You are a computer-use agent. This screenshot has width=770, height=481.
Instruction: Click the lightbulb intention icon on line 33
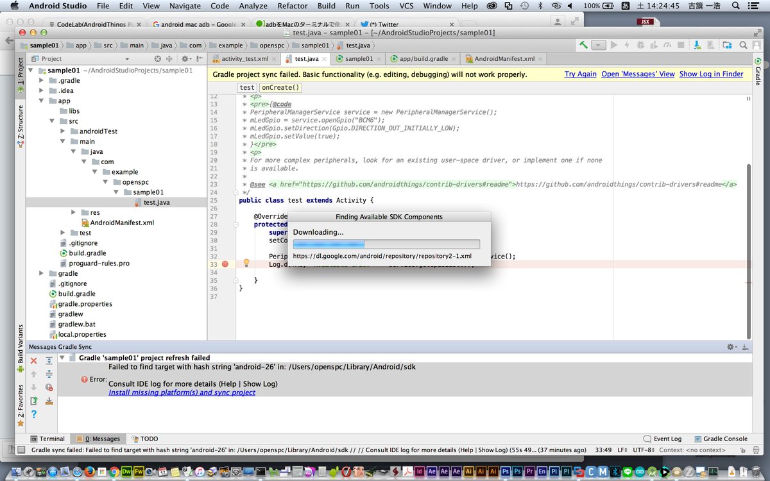click(x=246, y=263)
